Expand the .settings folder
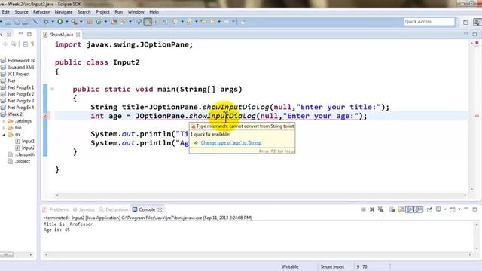Image resolution: width=482 pixels, height=271 pixels. pyautogui.click(x=4, y=121)
